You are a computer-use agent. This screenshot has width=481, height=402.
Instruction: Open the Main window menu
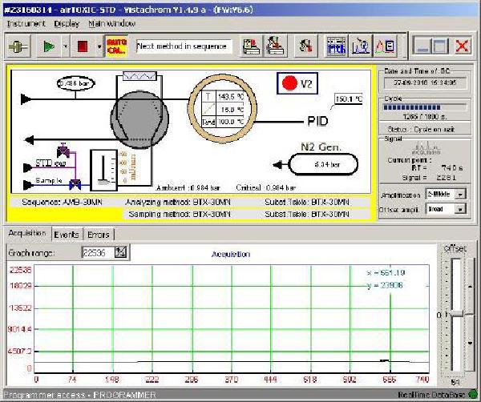(x=111, y=23)
